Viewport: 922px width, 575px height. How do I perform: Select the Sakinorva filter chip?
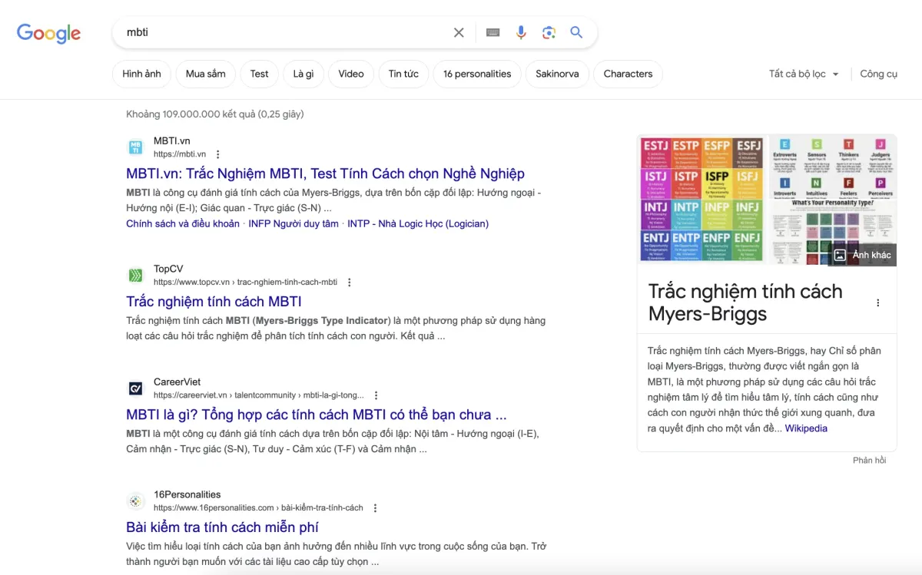click(x=557, y=74)
